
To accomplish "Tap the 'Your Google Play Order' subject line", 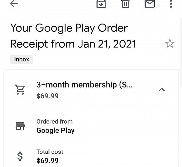I will 69,28.
